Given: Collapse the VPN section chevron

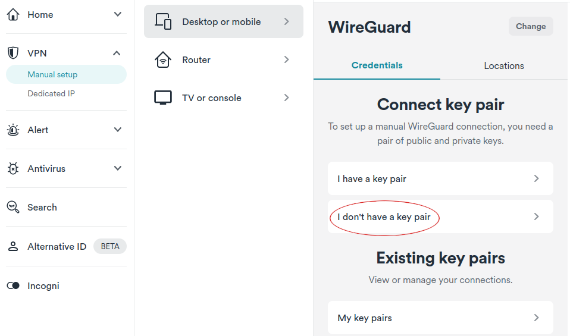Looking at the screenshot, I should pyautogui.click(x=117, y=53).
